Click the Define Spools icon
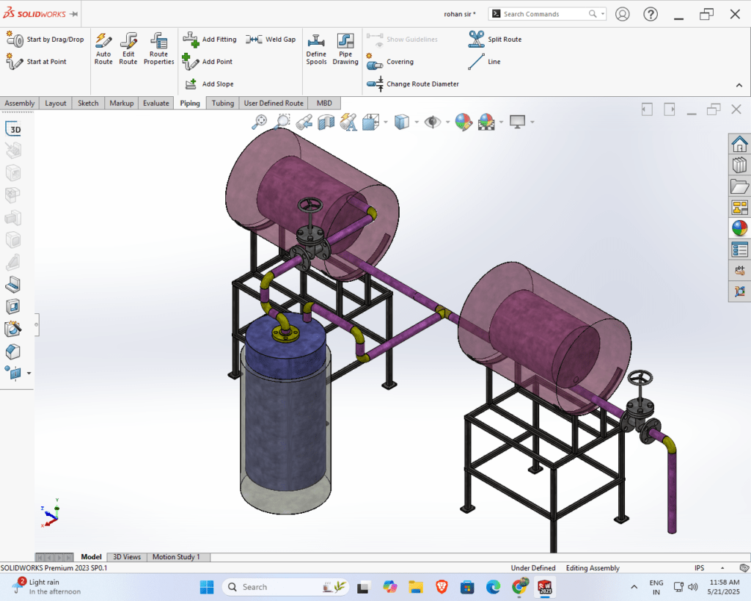Image resolution: width=751 pixels, height=601 pixels. pos(316,48)
